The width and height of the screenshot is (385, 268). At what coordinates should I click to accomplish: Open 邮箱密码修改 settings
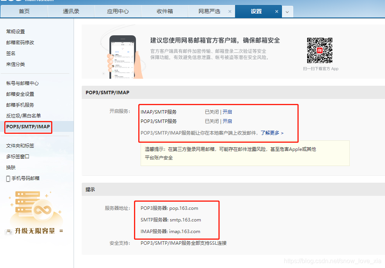(20, 43)
